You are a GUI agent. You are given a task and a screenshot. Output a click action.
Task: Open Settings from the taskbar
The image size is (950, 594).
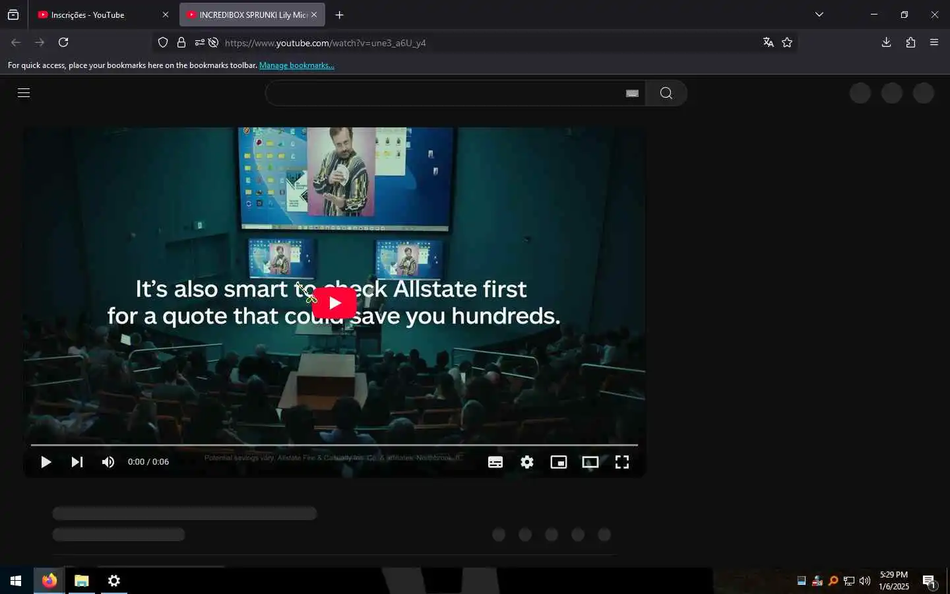pos(114,581)
